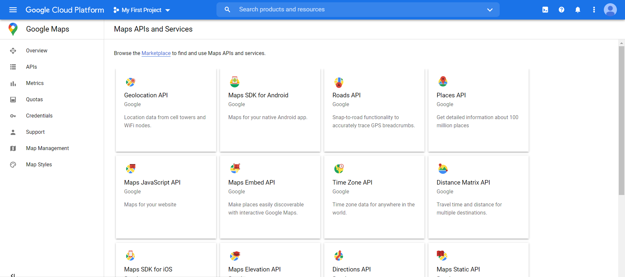Open the Maps SDK for iOS title

tap(148, 269)
